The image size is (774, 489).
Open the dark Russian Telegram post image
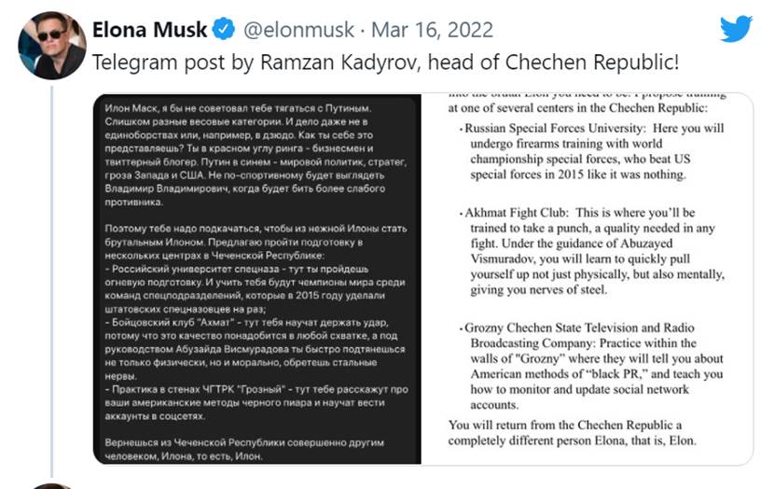click(257, 278)
